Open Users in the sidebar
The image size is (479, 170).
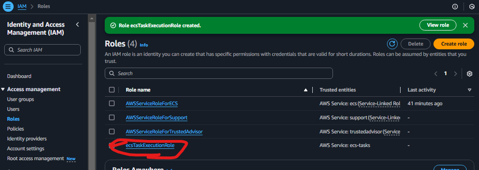pyautogui.click(x=13, y=109)
